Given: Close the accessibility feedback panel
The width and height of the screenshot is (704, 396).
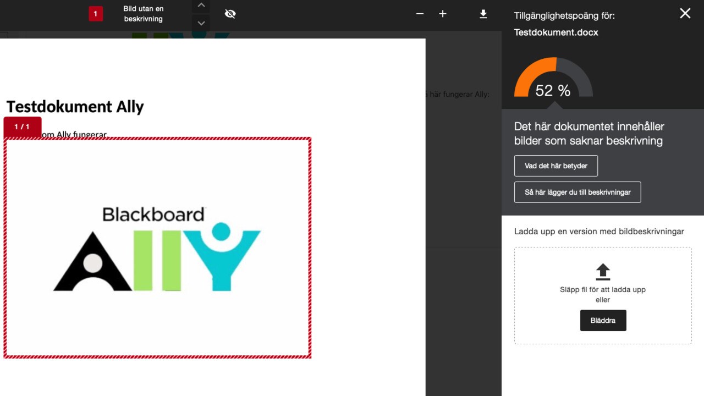Looking at the screenshot, I should pyautogui.click(x=685, y=13).
